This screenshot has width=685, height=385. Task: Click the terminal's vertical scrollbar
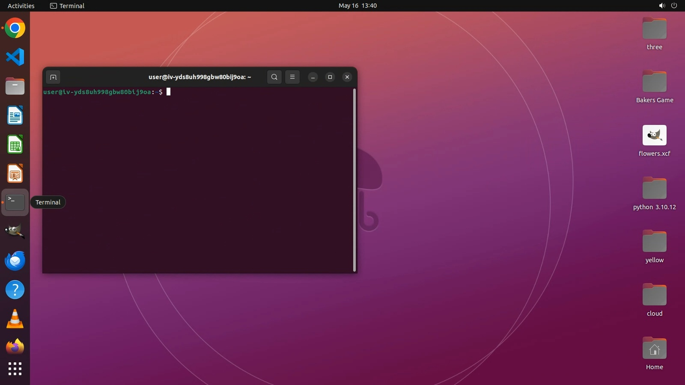pos(354,180)
